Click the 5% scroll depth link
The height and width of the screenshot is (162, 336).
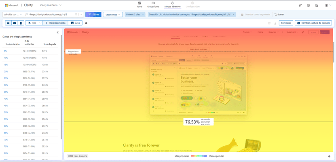6,51
